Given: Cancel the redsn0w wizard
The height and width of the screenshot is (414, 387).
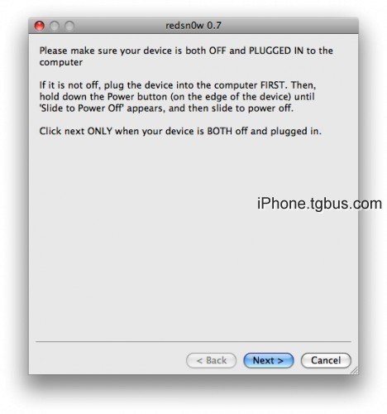Looking at the screenshot, I should click(326, 360).
